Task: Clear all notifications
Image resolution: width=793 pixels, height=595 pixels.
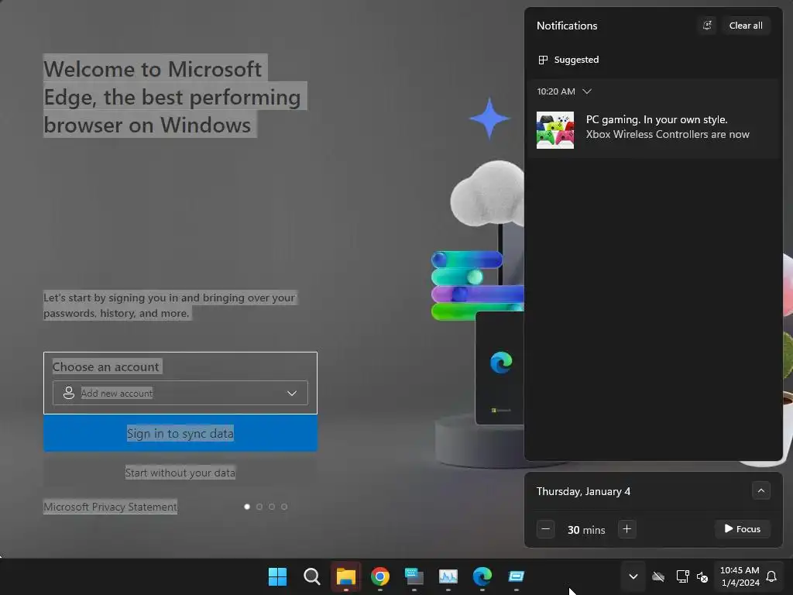Action: tap(746, 26)
